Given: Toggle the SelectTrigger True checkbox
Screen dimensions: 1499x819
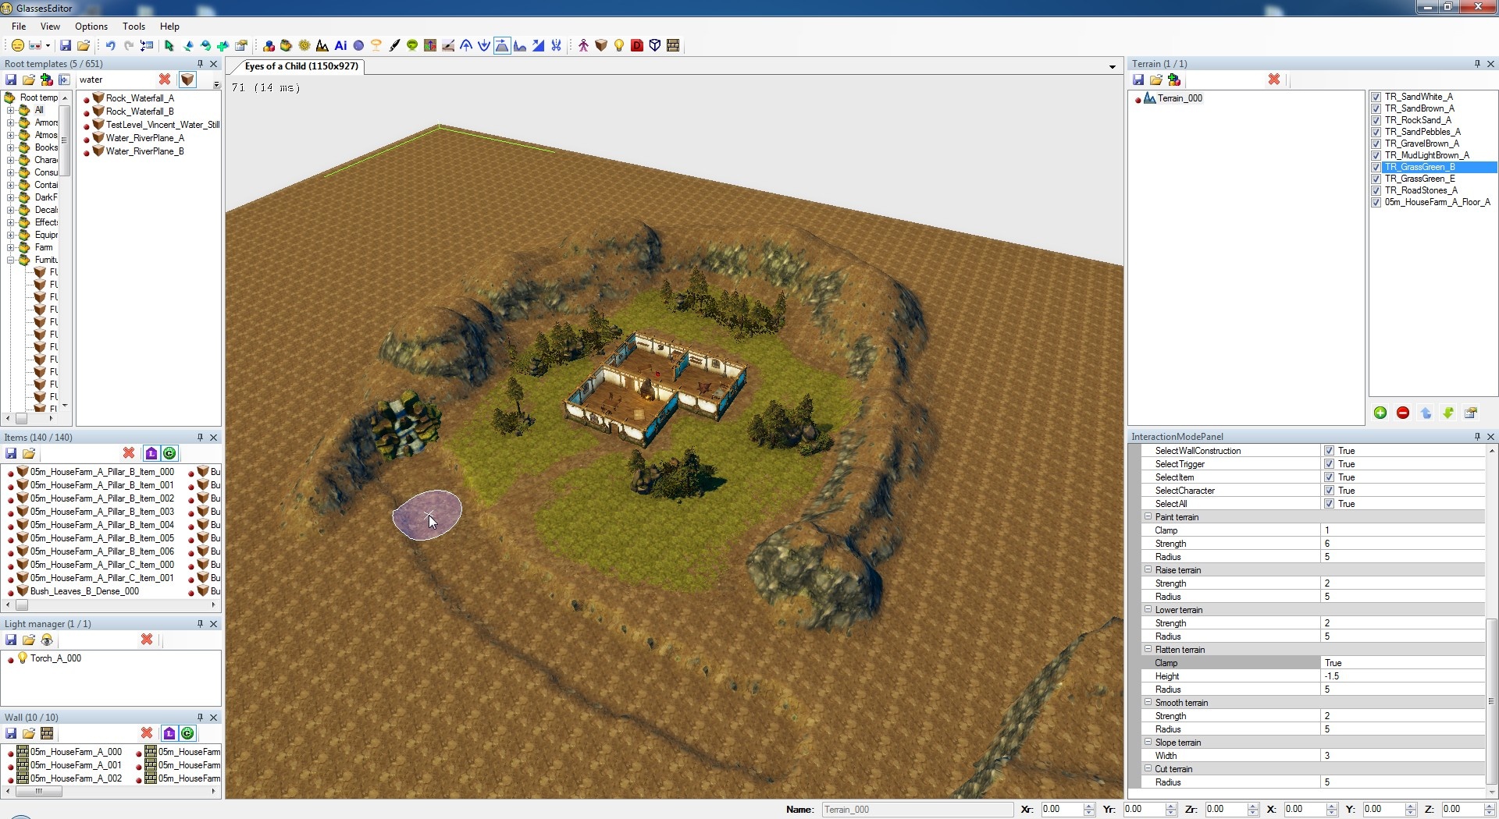Looking at the screenshot, I should (x=1329, y=464).
